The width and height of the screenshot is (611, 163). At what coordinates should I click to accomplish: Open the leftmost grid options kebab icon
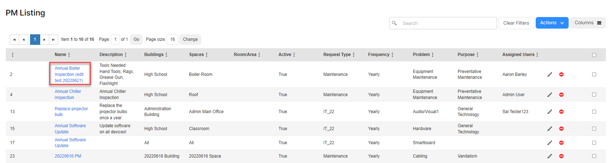13,55
